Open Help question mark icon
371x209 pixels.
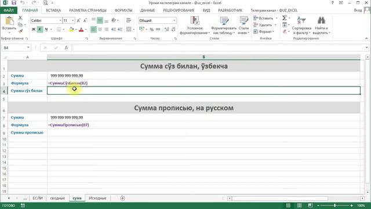point(332,3)
